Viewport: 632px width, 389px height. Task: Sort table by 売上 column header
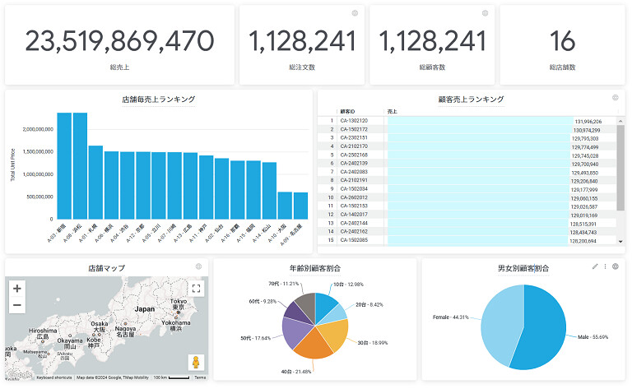(x=393, y=111)
